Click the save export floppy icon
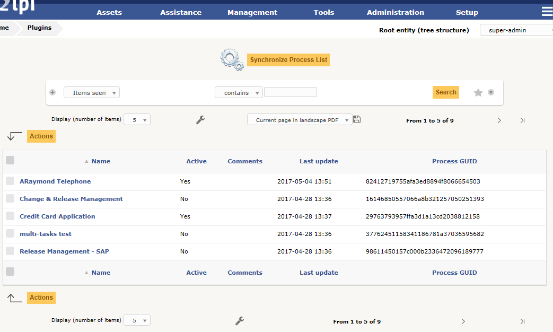Screen dimensions: 553x332 (x=357, y=119)
